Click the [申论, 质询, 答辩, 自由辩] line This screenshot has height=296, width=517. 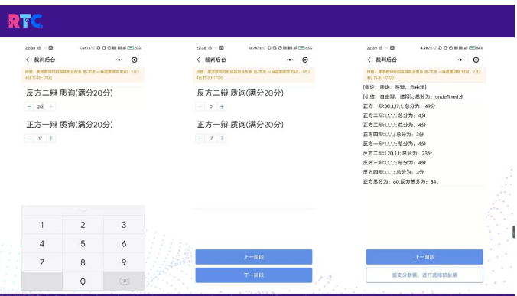pyautogui.click(x=395, y=87)
